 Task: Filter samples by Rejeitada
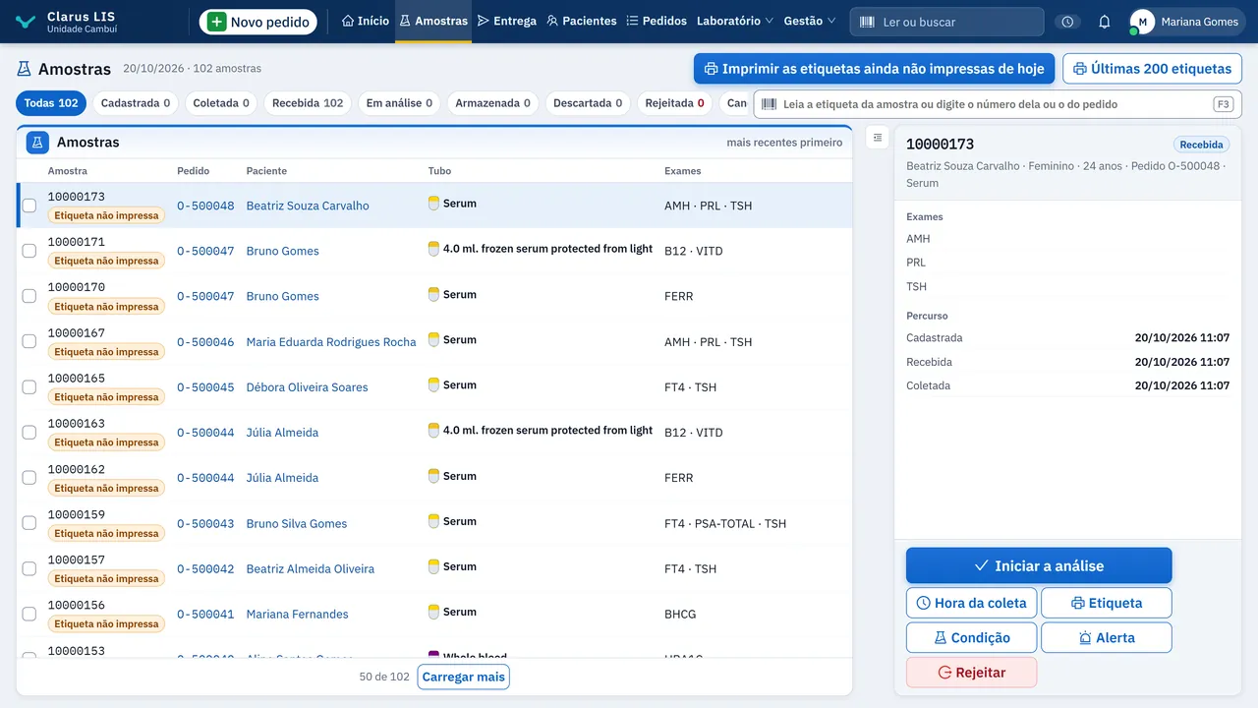[674, 103]
